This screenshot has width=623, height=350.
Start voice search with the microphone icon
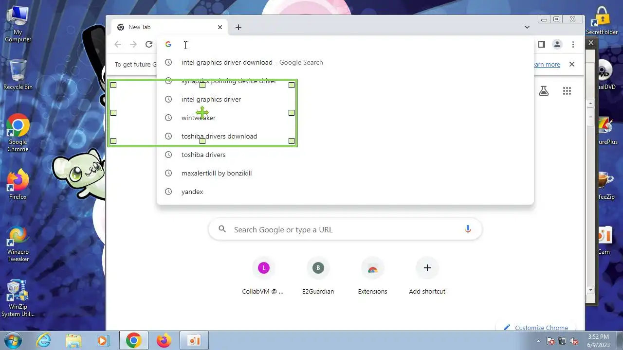[468, 229]
